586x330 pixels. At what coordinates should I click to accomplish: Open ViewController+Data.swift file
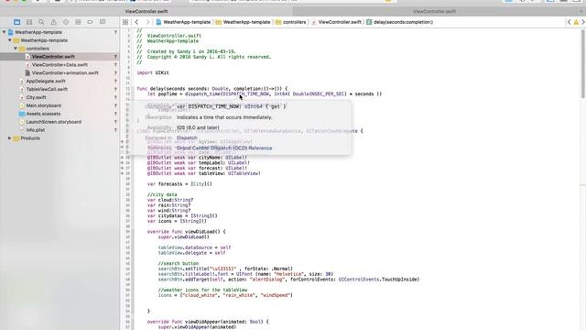pos(60,65)
